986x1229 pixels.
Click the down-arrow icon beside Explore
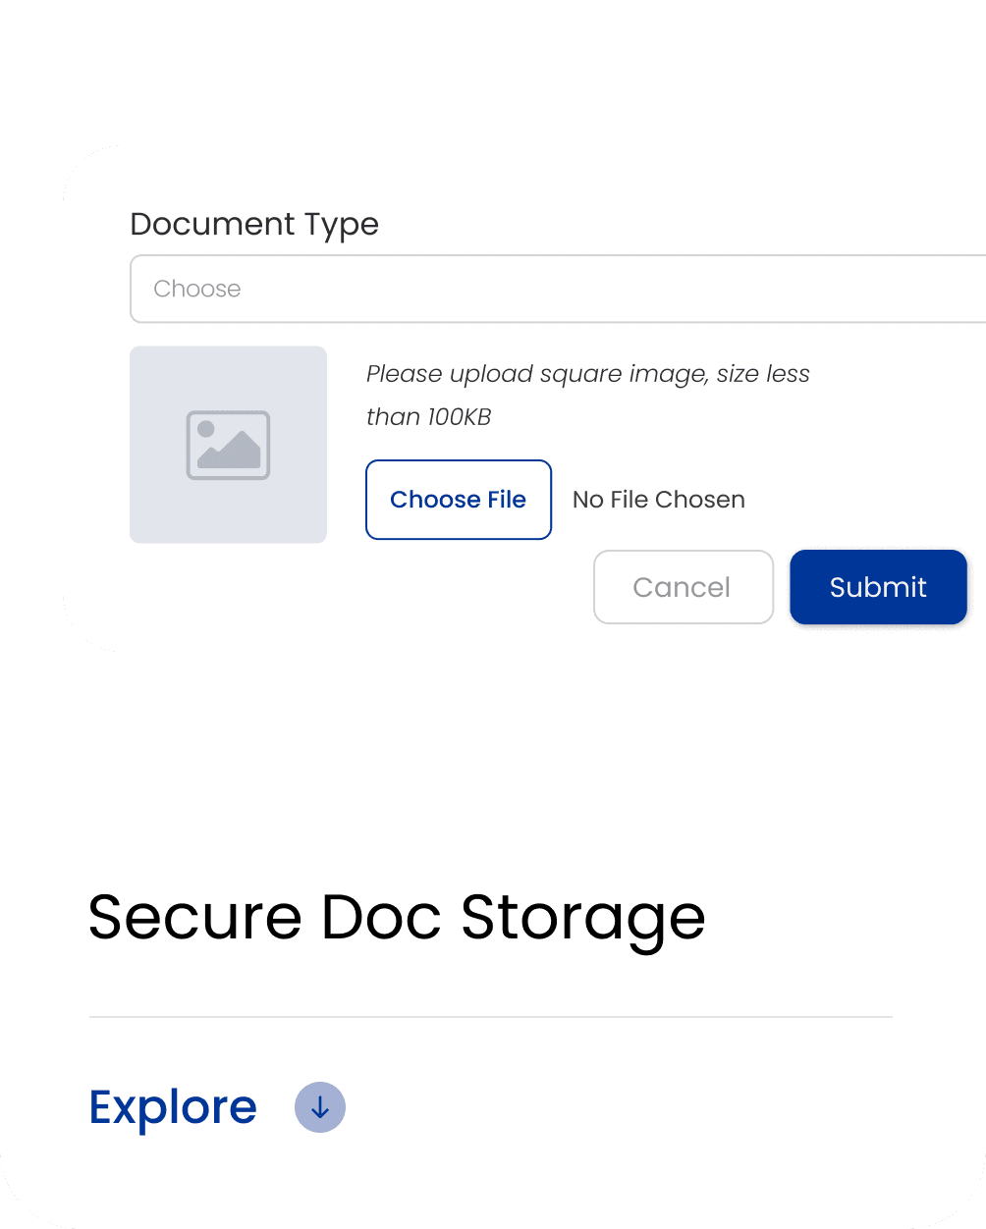[320, 1107]
